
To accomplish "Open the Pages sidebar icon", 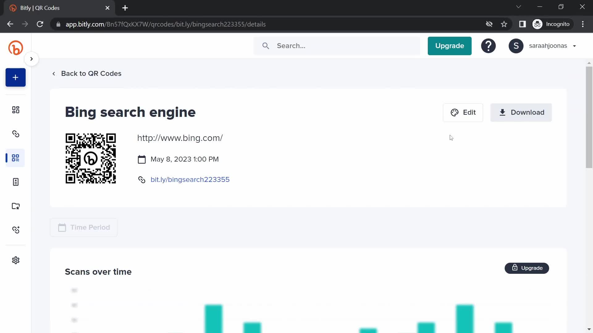I will tap(15, 182).
